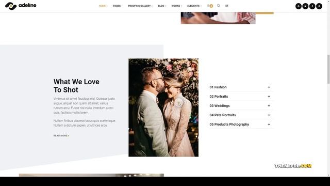Click the page vertical scrollbar thumb
330x186 pixels.
click(328, 69)
